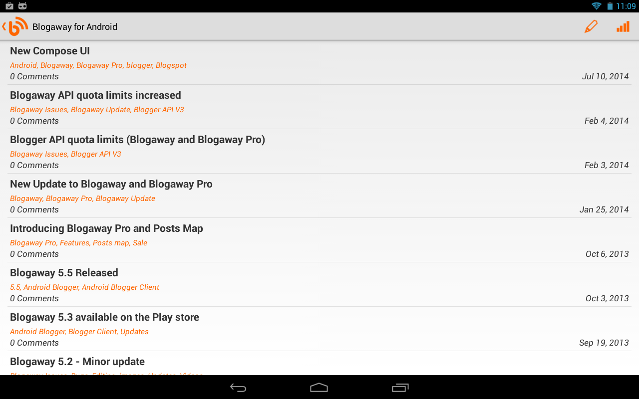Open "Introducing Blogaway Pro and Posts Map"
The width and height of the screenshot is (639, 399).
click(319, 240)
